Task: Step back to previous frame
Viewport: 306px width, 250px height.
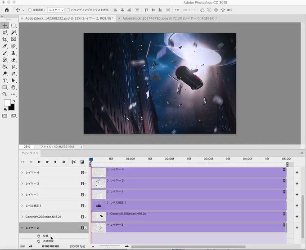Action: click(31, 162)
